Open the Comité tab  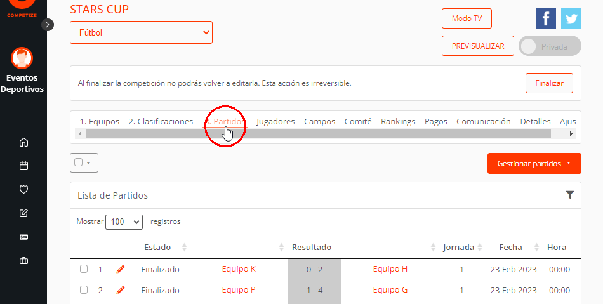[358, 121]
